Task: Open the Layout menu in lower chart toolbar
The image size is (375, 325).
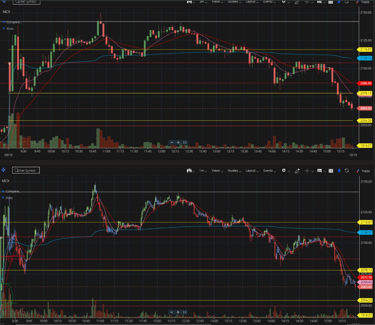Action: [x=252, y=171]
